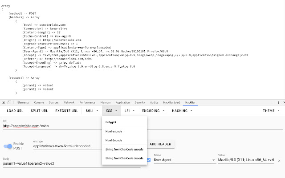Focus the URL input field
This screenshot has height=178, width=285.
pos(71,126)
